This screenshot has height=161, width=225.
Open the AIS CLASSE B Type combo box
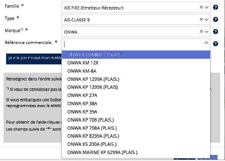(136, 20)
